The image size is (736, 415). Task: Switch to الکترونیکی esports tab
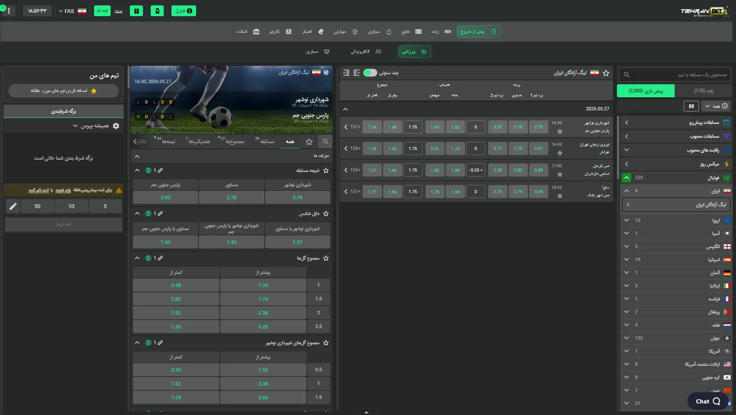pyautogui.click(x=366, y=52)
